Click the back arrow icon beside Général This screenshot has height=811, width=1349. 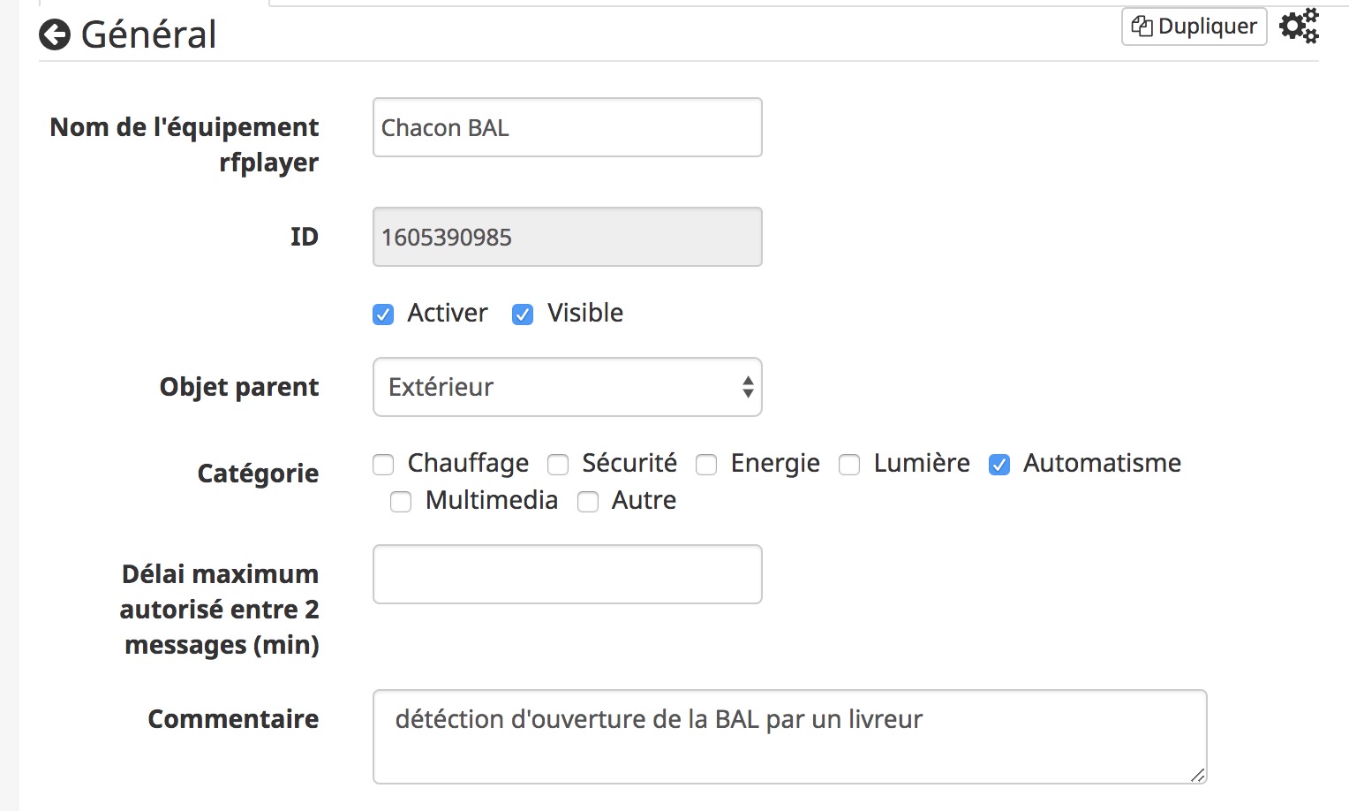(55, 35)
